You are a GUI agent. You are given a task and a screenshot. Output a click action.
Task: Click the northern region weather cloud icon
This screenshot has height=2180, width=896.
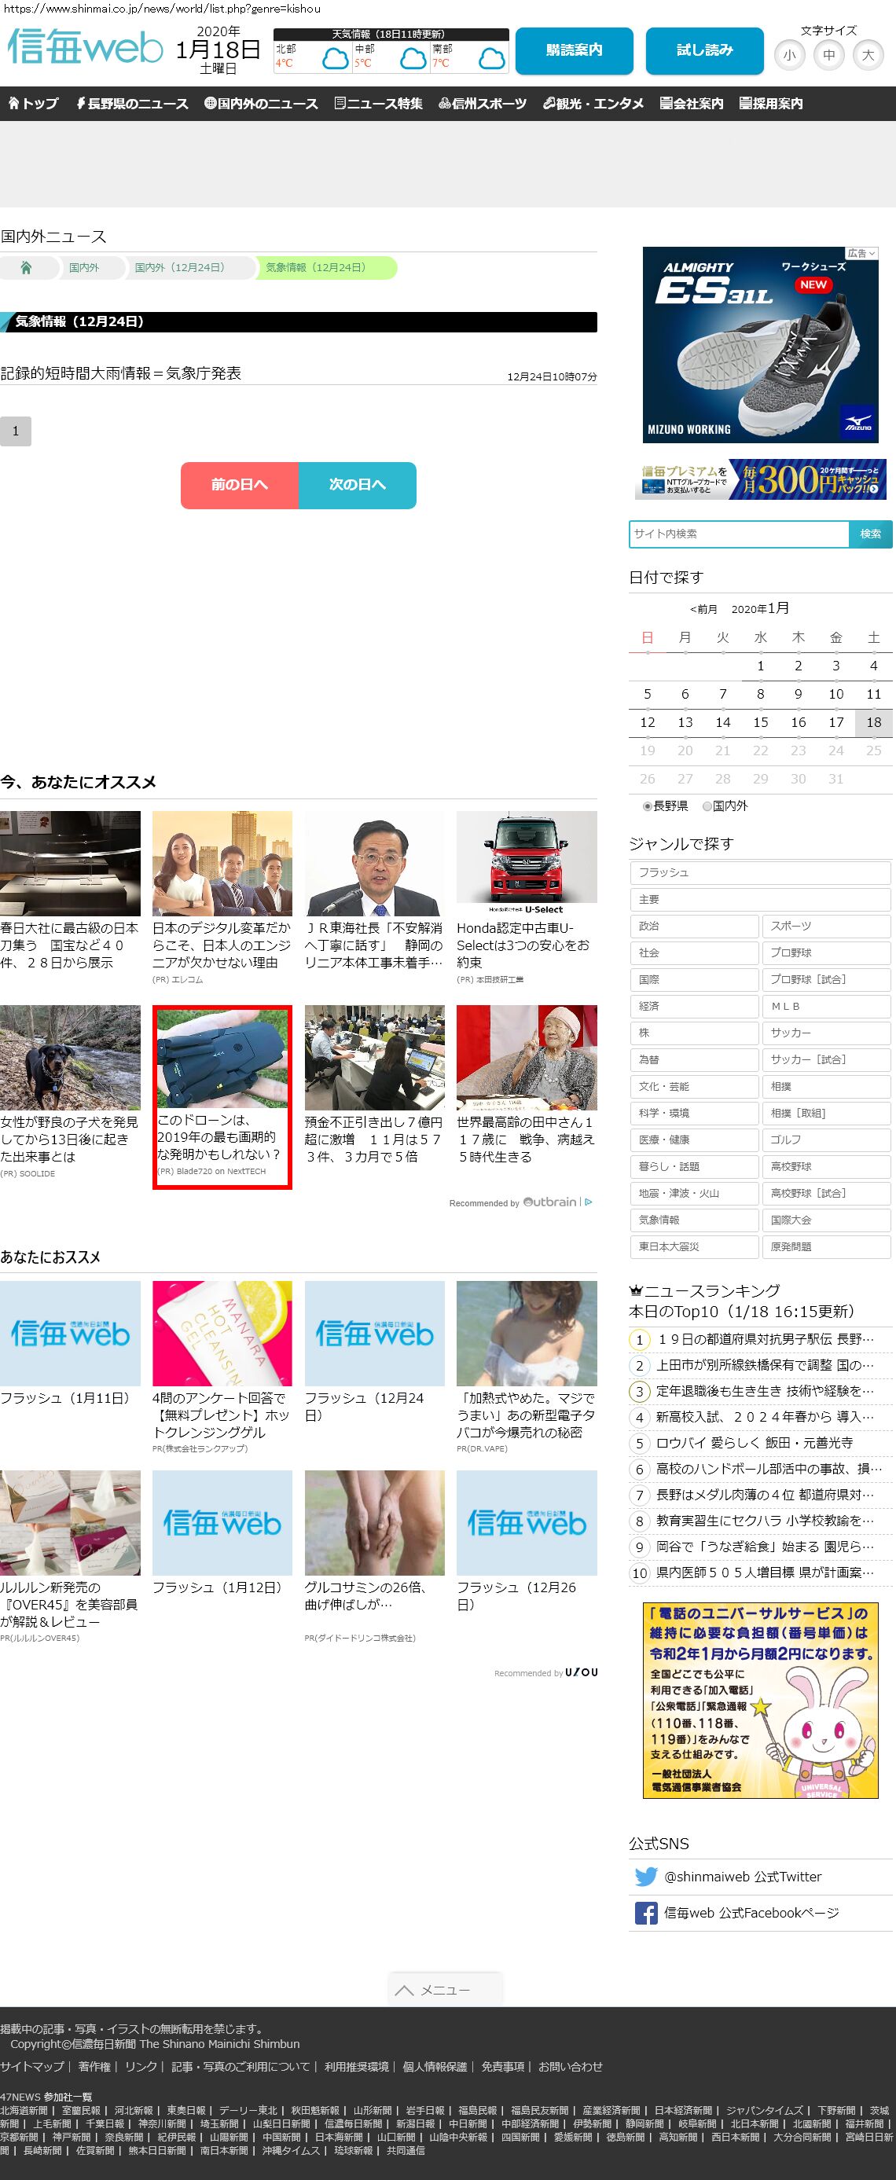[x=335, y=59]
